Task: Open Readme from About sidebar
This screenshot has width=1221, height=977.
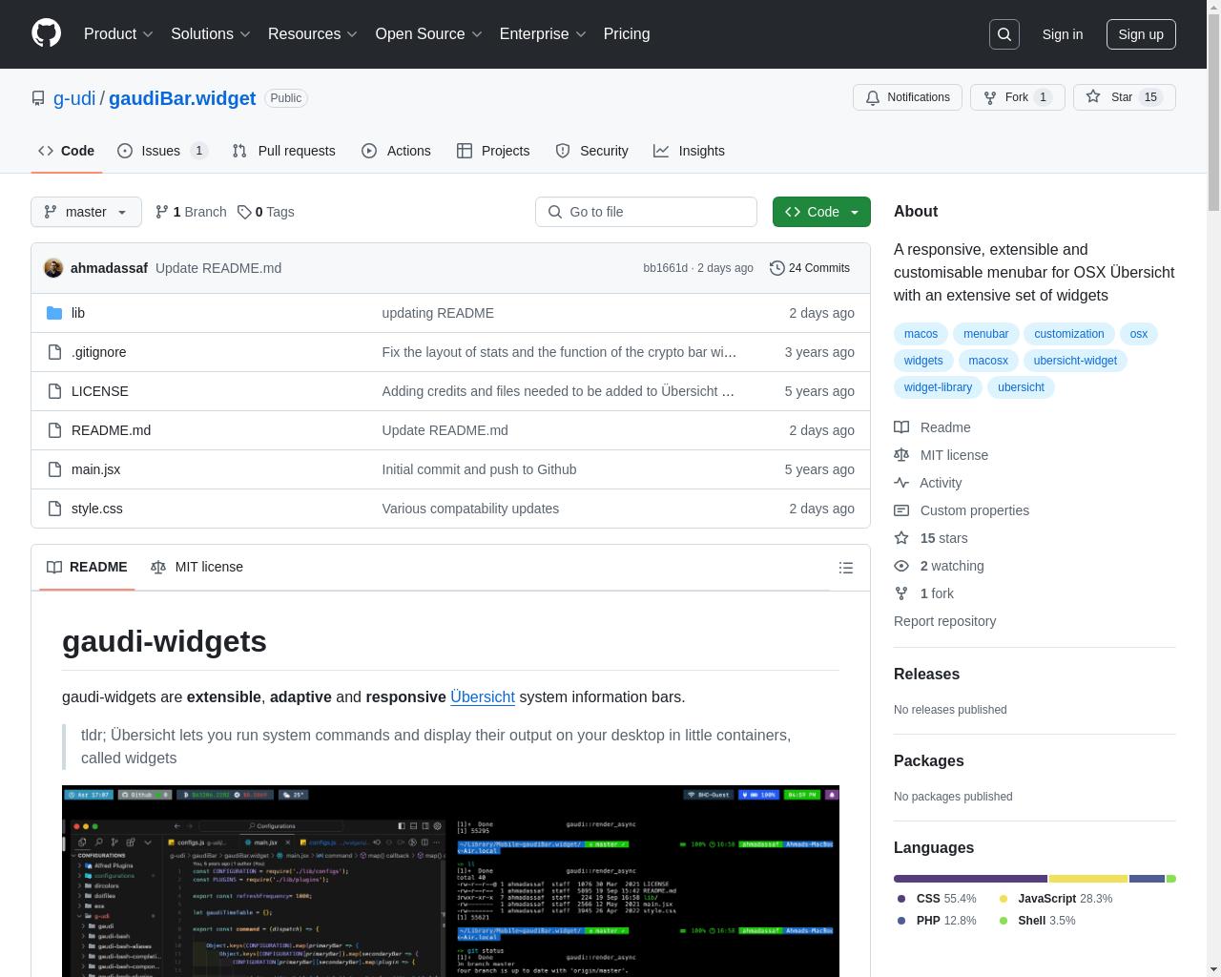Action: coord(932,427)
